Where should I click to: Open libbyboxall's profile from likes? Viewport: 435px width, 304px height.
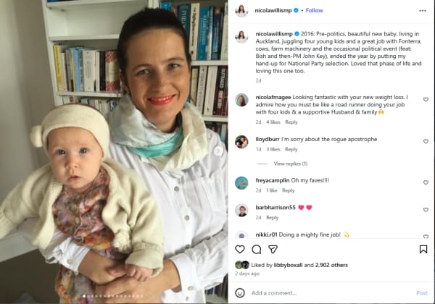point(288,265)
